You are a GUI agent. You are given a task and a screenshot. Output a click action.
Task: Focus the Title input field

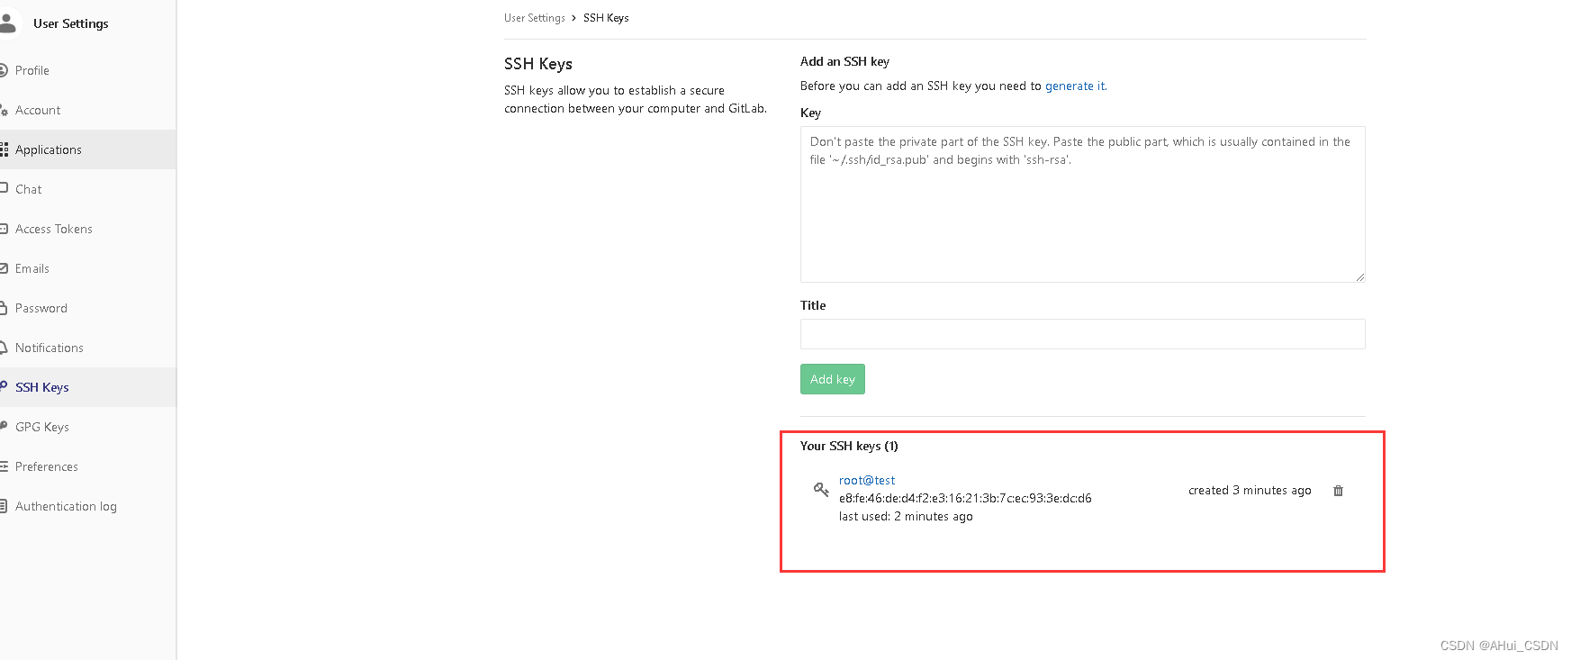1082,334
